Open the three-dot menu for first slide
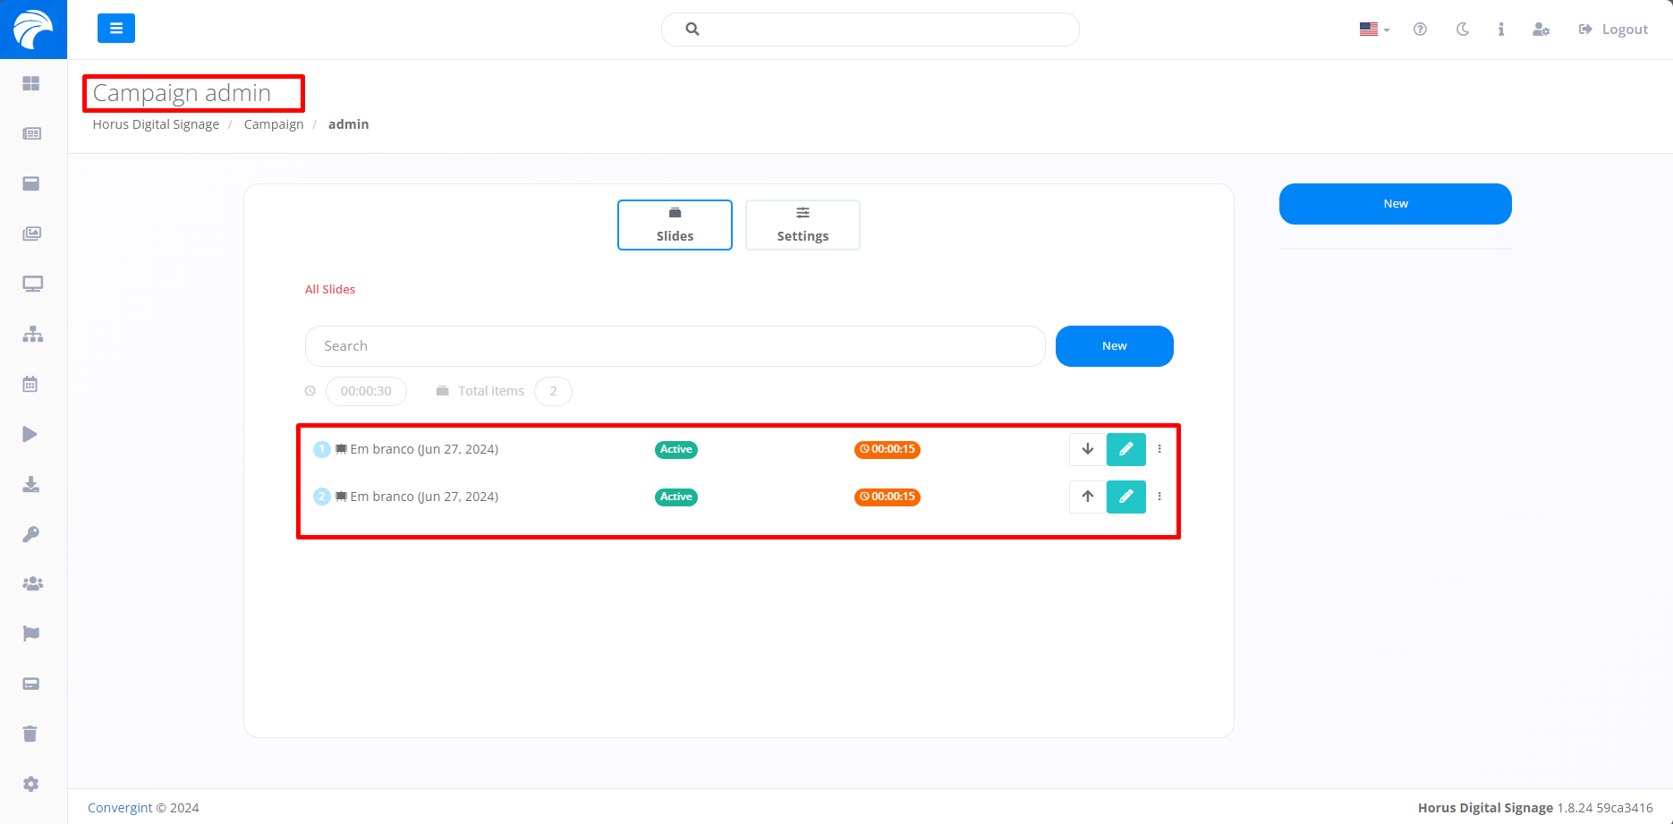 (1159, 449)
